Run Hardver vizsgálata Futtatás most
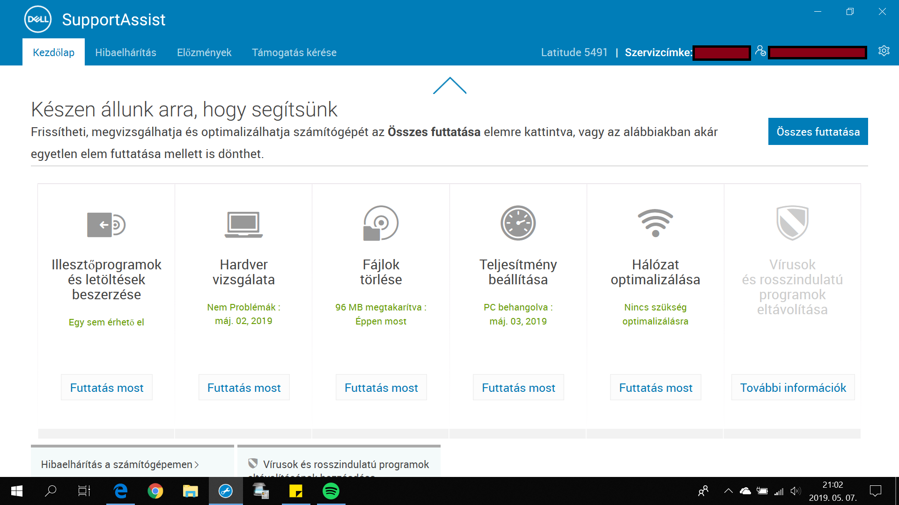The height and width of the screenshot is (505, 899). (x=244, y=387)
